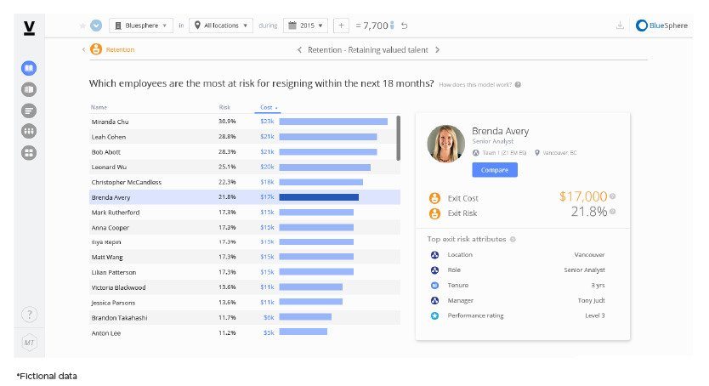Image resolution: width=709 pixels, height=386 pixels.
Task: Go to next Retention topic with right chevron
Action: 437,50
